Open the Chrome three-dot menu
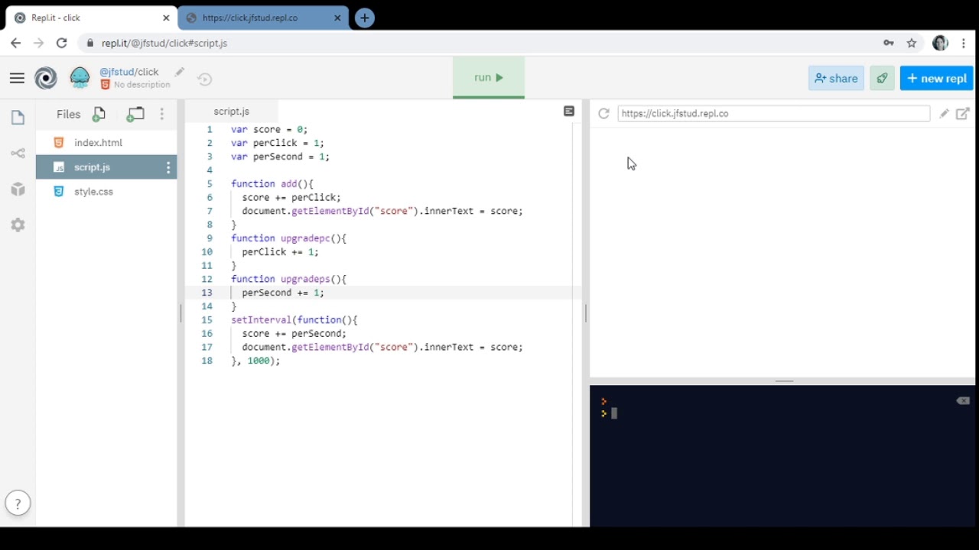Image resolution: width=979 pixels, height=550 pixels. pos(964,43)
